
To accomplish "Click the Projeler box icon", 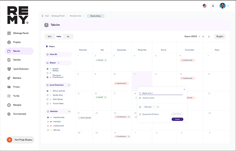I will 9,42.
